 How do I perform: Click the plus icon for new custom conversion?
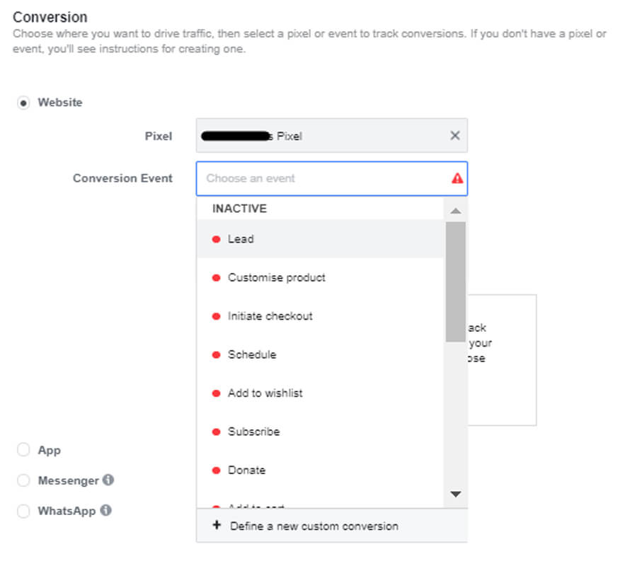click(217, 526)
